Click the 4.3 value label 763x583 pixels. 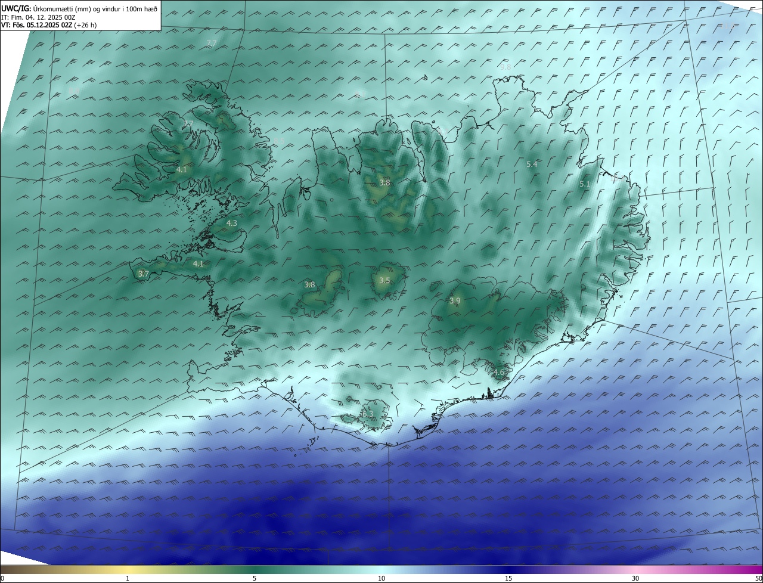click(x=232, y=224)
